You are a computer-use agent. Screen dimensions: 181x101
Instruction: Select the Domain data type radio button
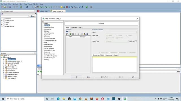coord(107,36)
